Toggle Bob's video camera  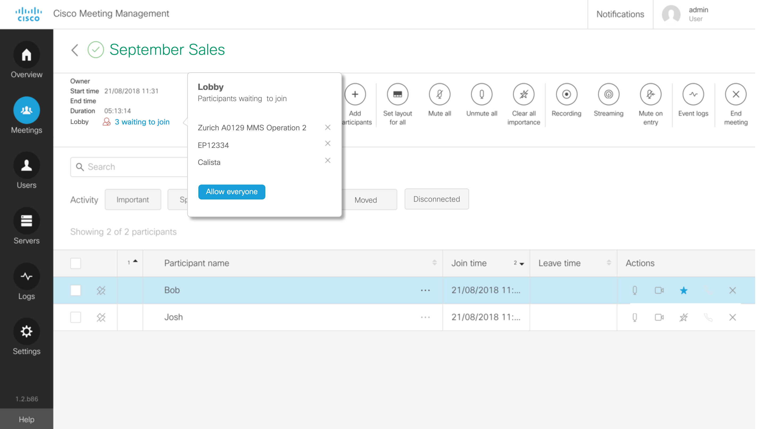click(x=659, y=290)
